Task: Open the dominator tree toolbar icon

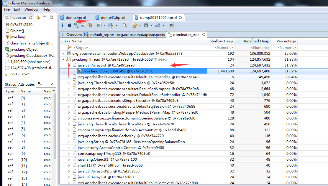Action: pos(76,26)
